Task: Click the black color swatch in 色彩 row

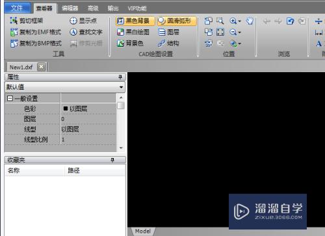Action: pyautogui.click(x=65, y=109)
